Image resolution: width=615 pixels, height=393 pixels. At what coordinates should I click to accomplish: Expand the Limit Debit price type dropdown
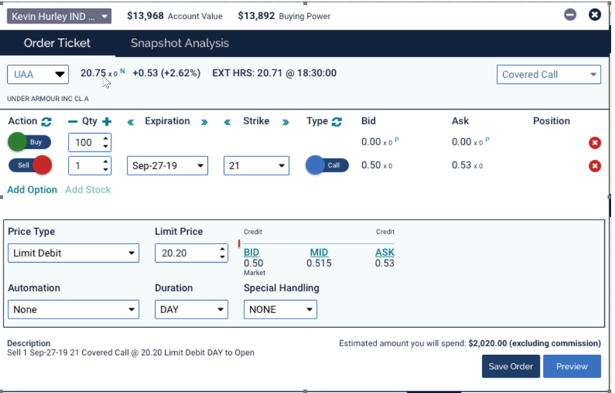pyautogui.click(x=73, y=253)
